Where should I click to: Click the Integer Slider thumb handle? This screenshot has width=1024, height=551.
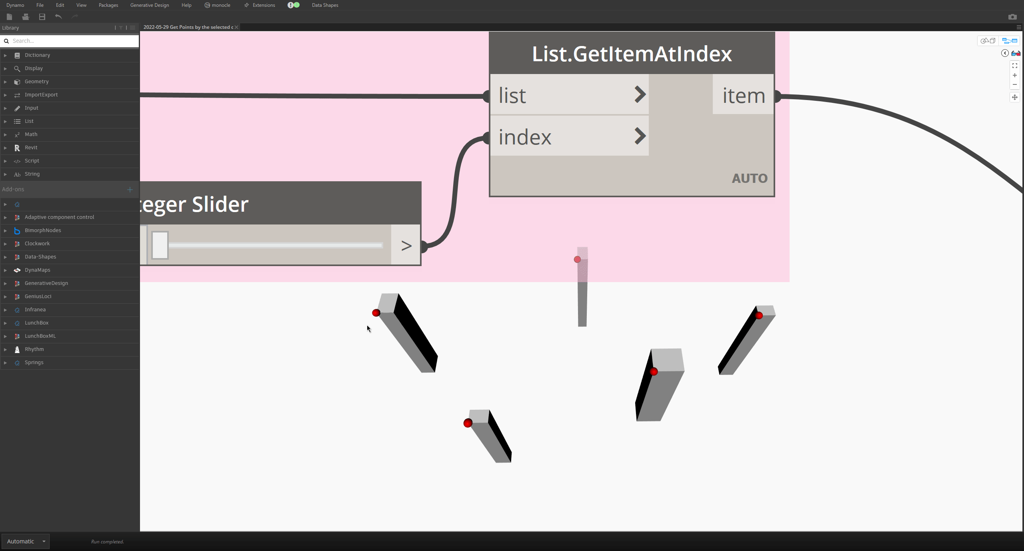pyautogui.click(x=160, y=245)
